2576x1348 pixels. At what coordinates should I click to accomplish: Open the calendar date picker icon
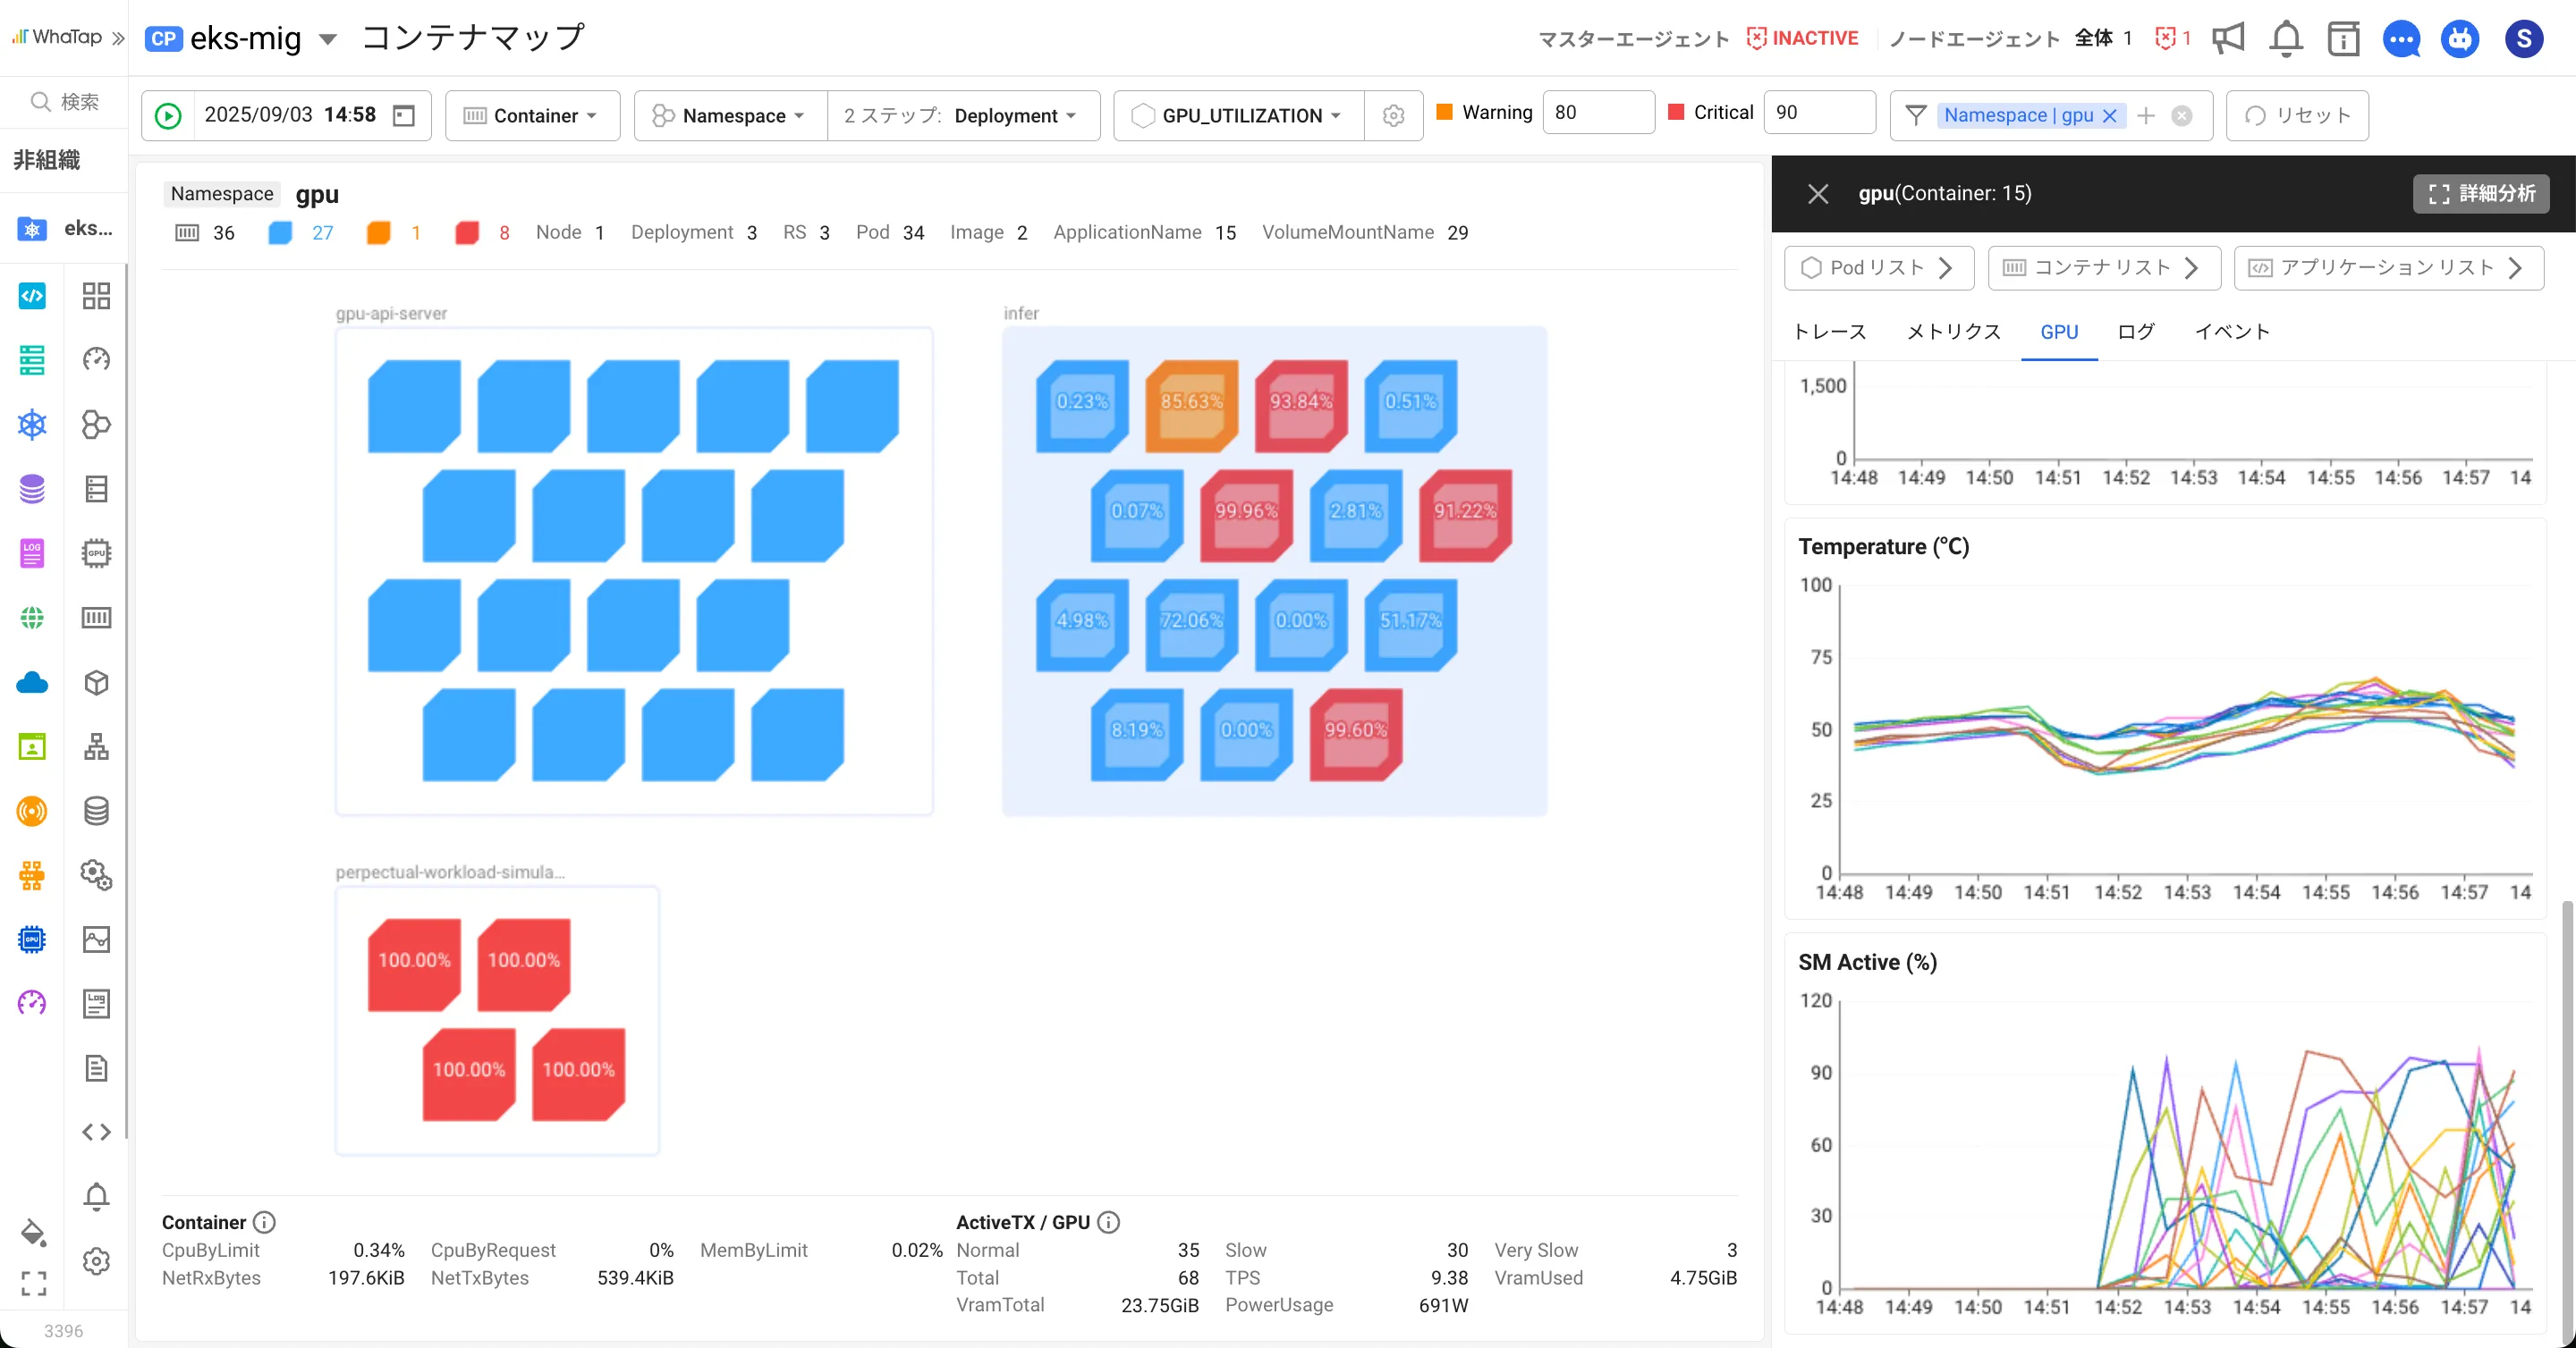(403, 116)
